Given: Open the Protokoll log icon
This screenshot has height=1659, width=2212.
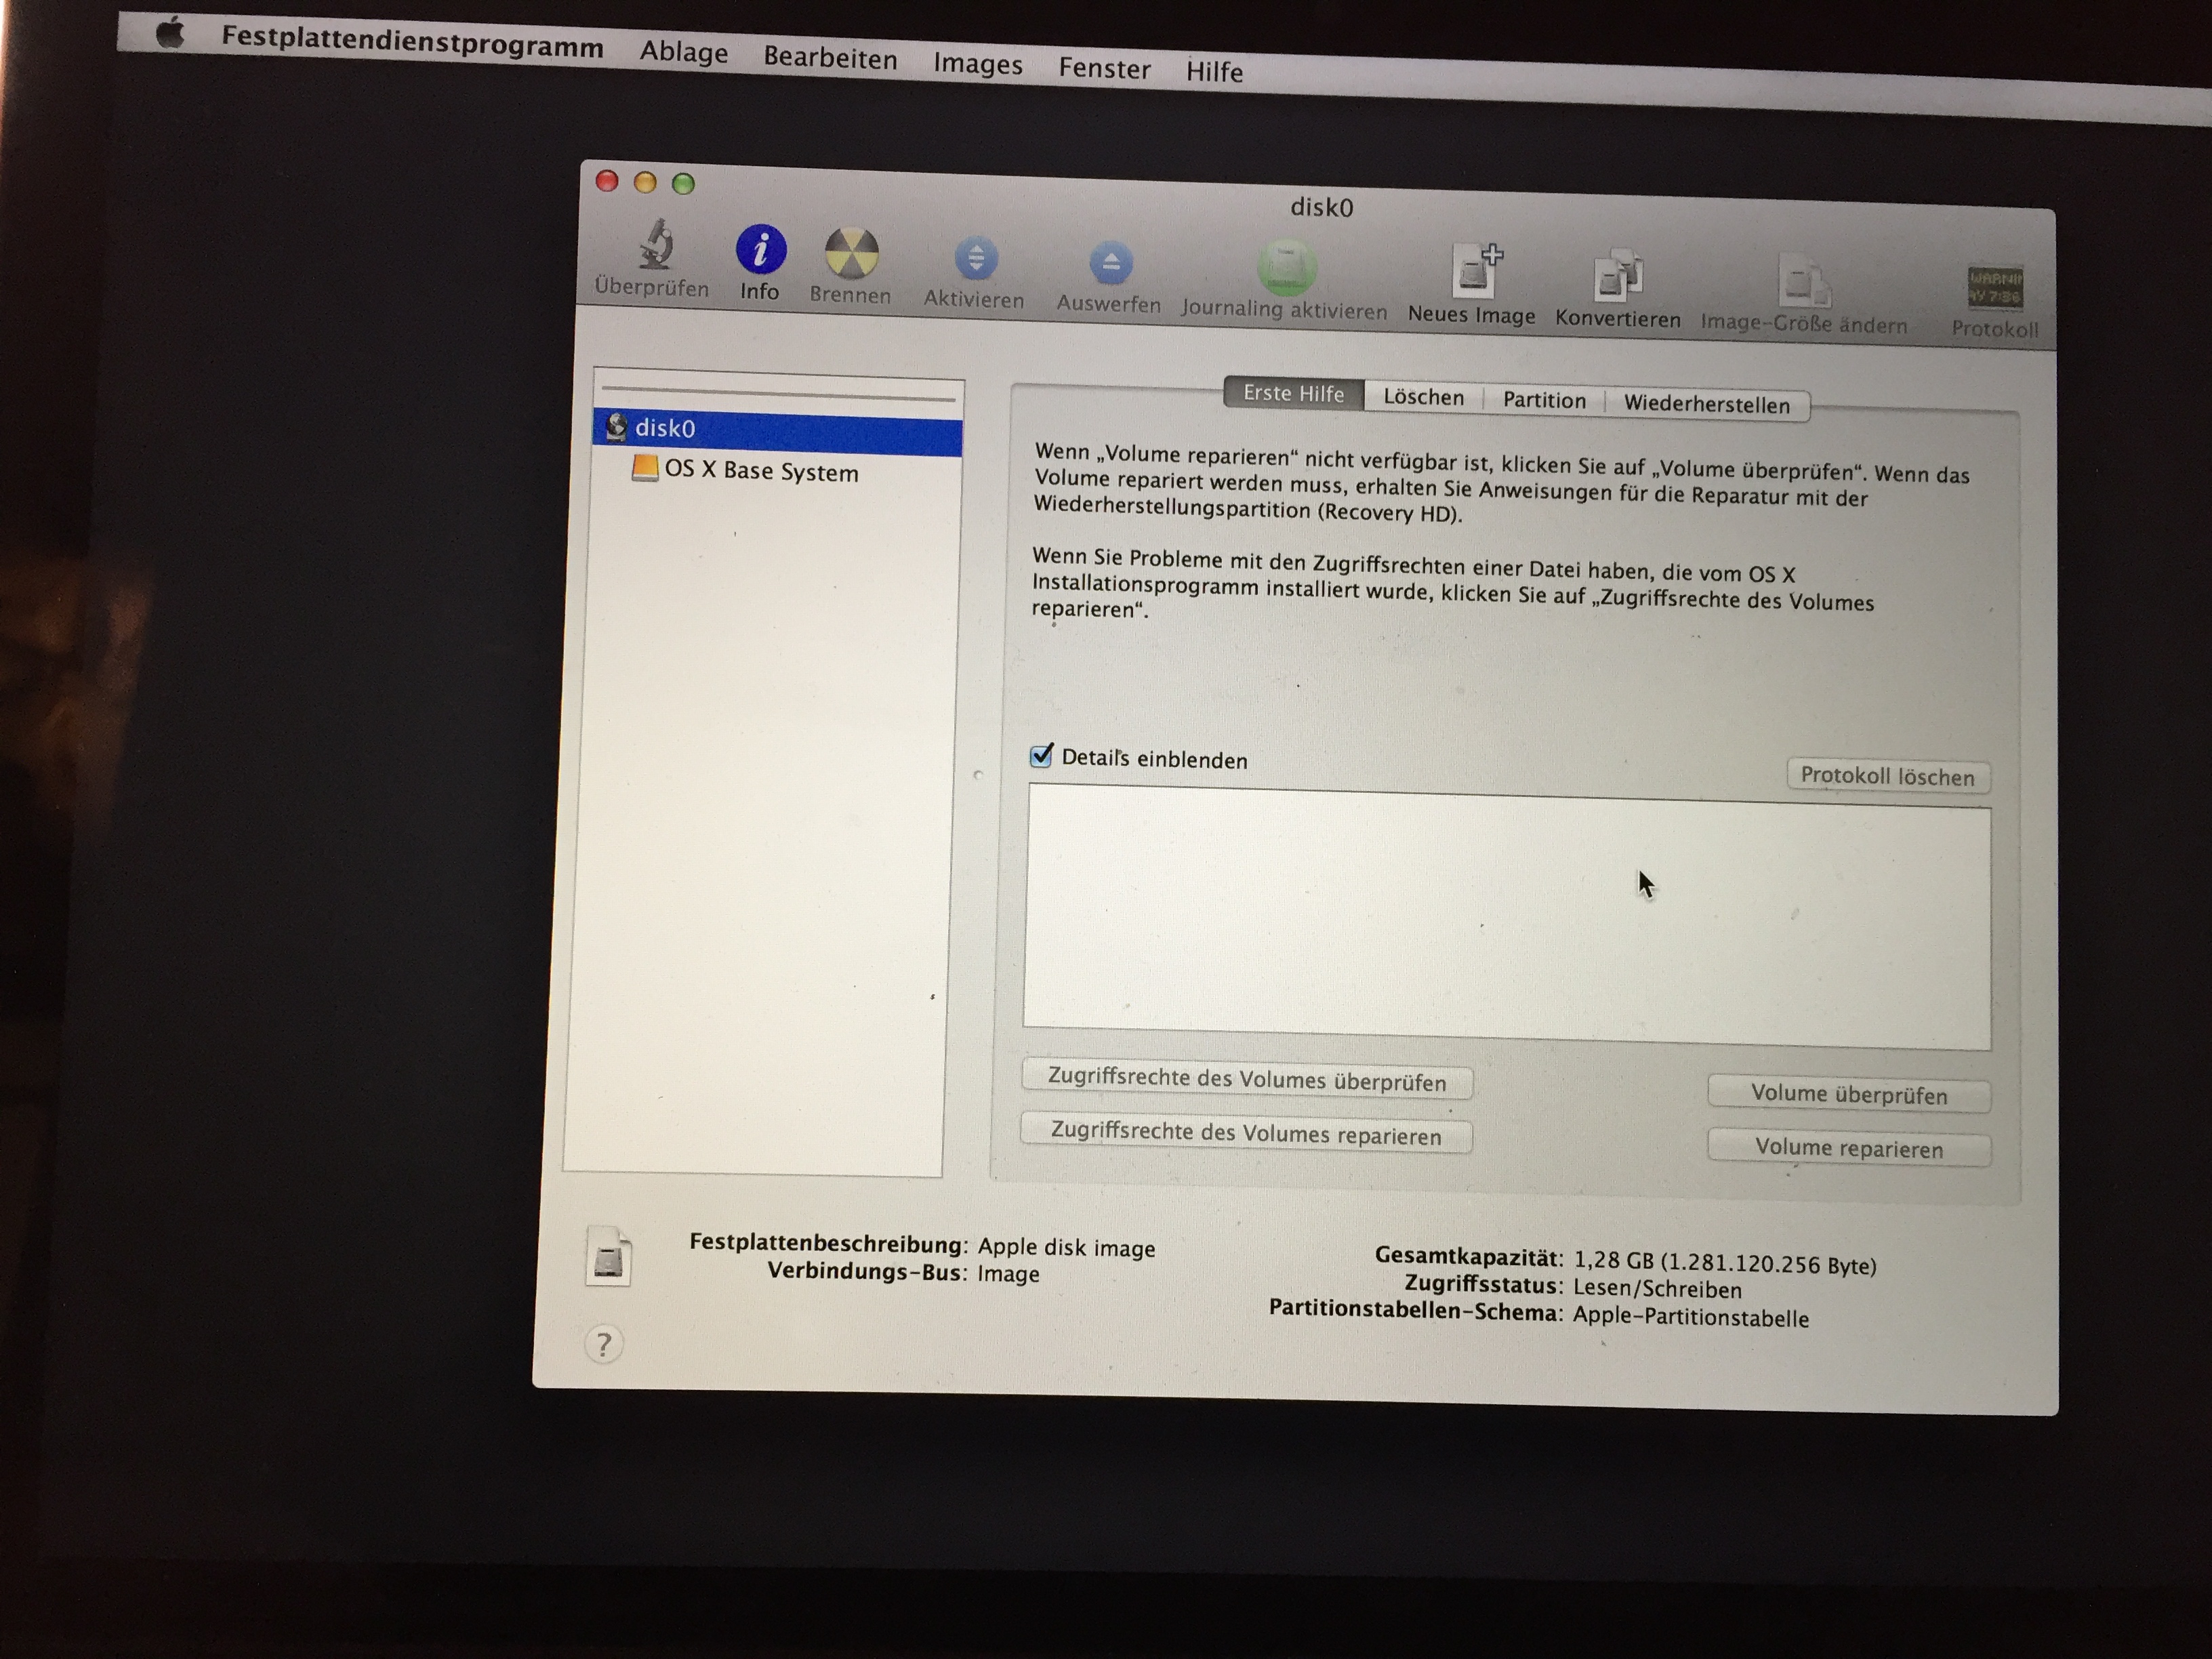Looking at the screenshot, I should tap(1994, 289).
